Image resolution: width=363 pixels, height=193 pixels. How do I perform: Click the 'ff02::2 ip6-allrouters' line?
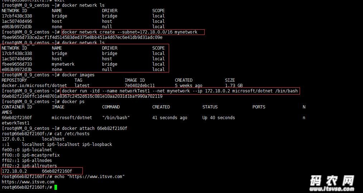(29, 166)
